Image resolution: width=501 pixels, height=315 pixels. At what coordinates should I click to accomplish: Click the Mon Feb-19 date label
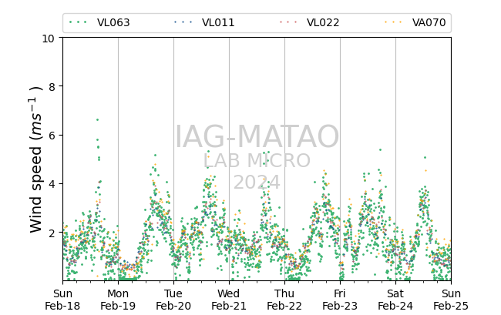tap(118, 300)
